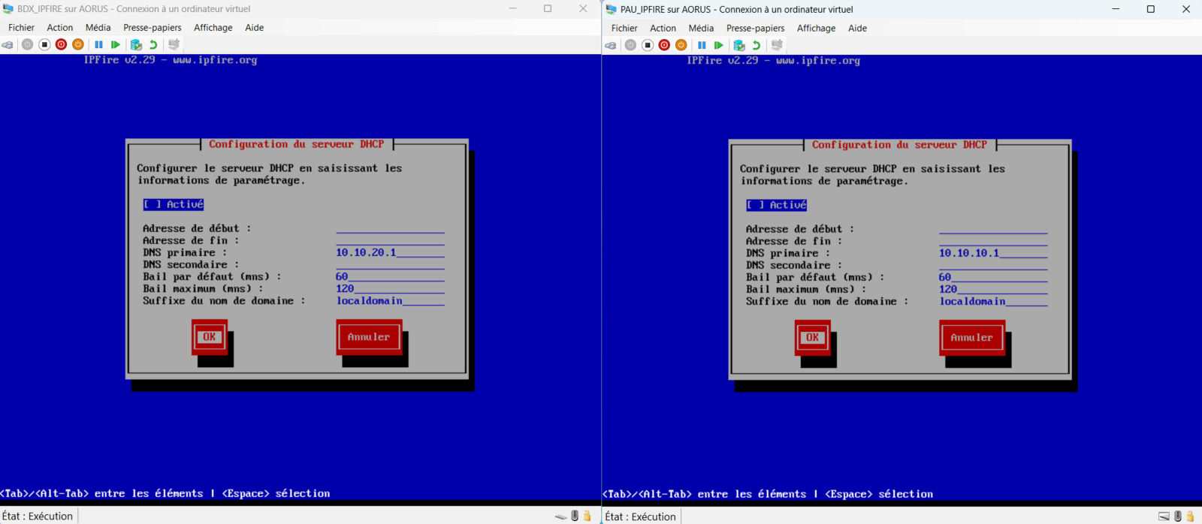
Task: Click the green Revert arrow in PAU_IPFIRE toolbar
Action: tap(757, 45)
